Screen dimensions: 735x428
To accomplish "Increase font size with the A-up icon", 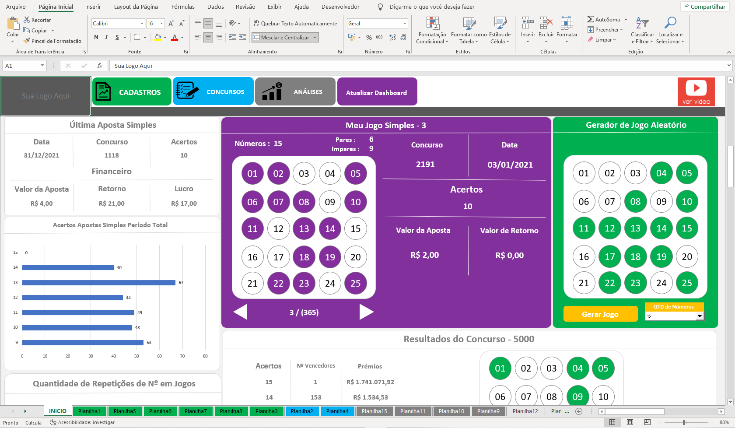I will [x=171, y=23].
